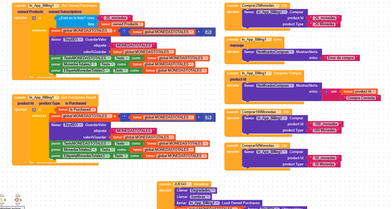
Task: Open EtiquetaMonedasTotales3 dropdown in Got Owned Purchases event
Action: pyautogui.click(x=87, y=71)
